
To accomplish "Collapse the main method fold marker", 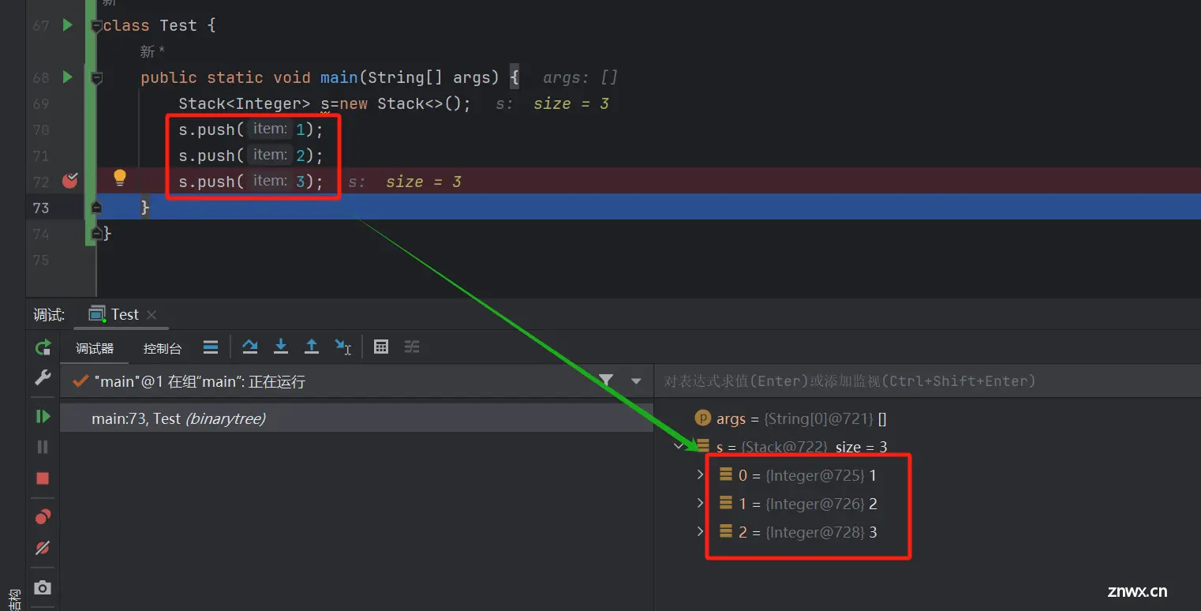I will 96,78.
